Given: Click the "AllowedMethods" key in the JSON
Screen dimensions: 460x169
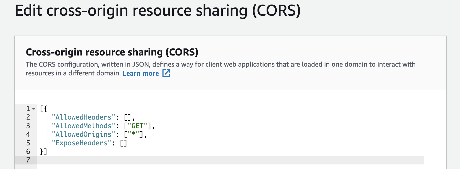Looking at the screenshot, I should pyautogui.click(x=83, y=126).
